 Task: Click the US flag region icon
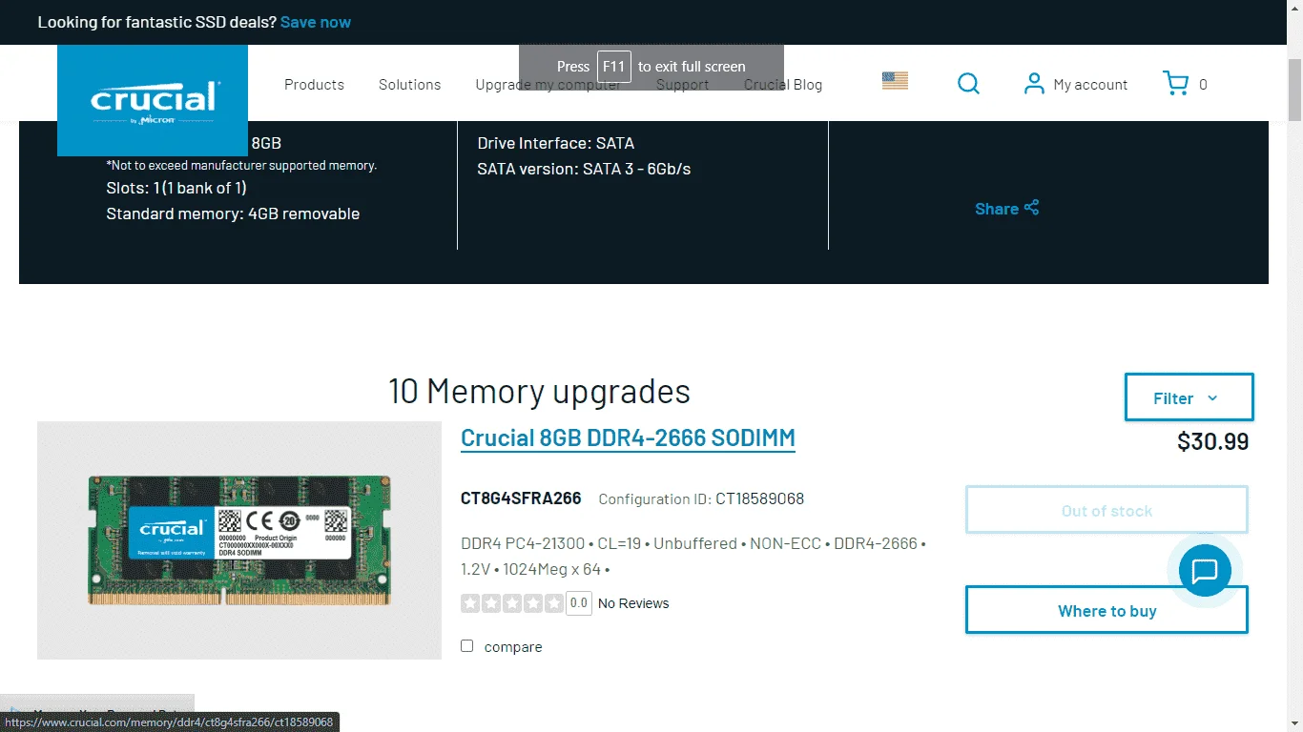click(895, 81)
